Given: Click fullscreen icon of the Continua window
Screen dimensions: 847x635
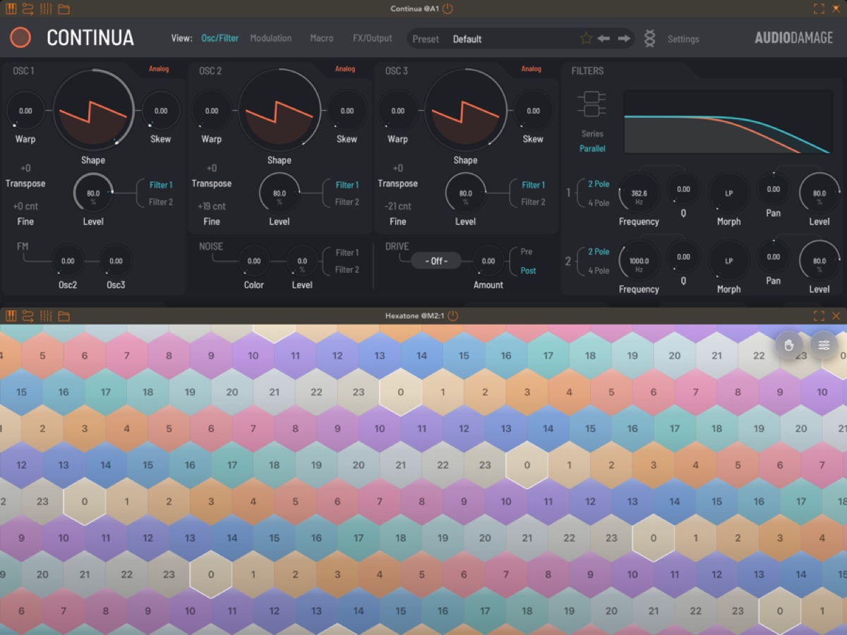Looking at the screenshot, I should coord(819,9).
